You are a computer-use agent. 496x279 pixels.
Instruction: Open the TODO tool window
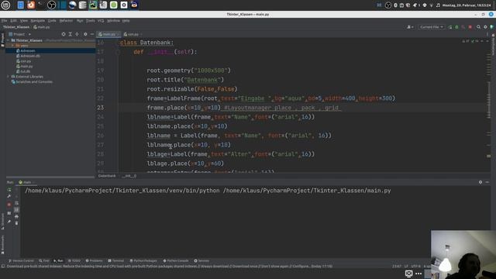pos(74,261)
